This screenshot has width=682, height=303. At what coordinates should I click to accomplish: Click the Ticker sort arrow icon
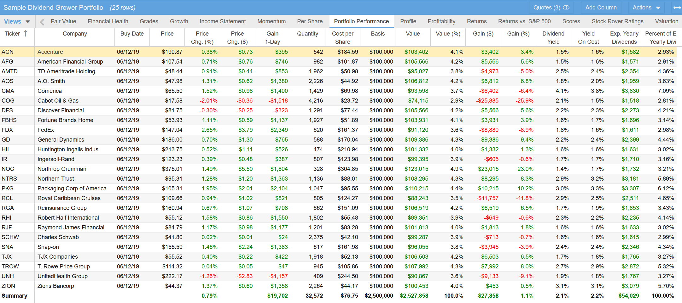click(26, 33)
